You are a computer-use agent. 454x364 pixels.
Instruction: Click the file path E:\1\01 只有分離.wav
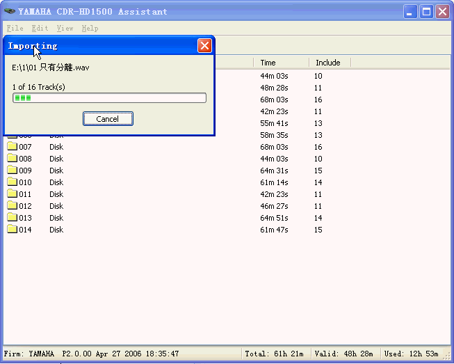point(50,68)
